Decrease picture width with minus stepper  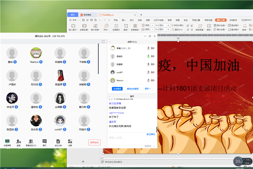[x=153, y=30]
